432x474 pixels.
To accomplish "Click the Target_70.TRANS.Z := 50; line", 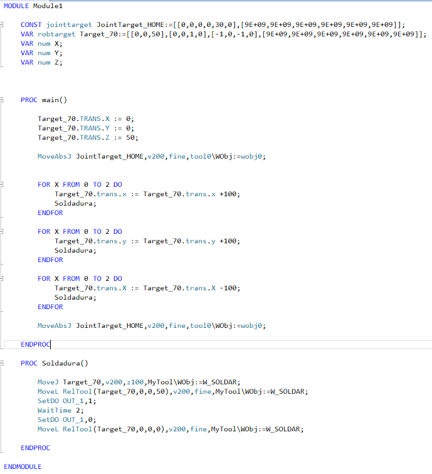I will click(x=88, y=137).
